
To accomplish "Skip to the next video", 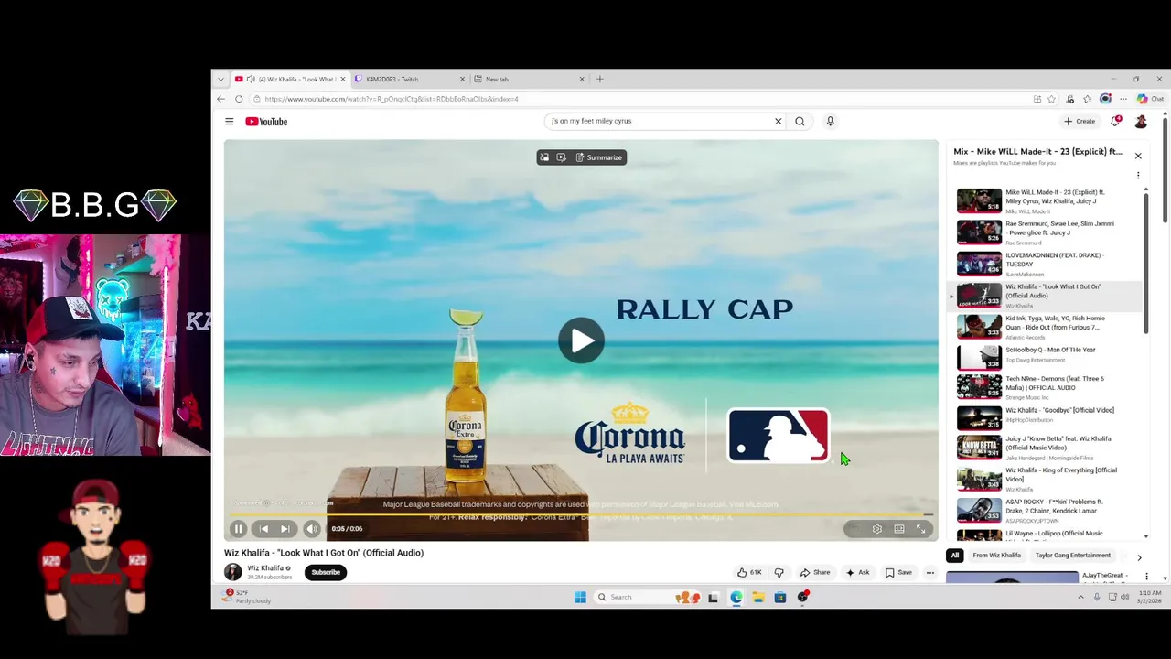I will [285, 528].
